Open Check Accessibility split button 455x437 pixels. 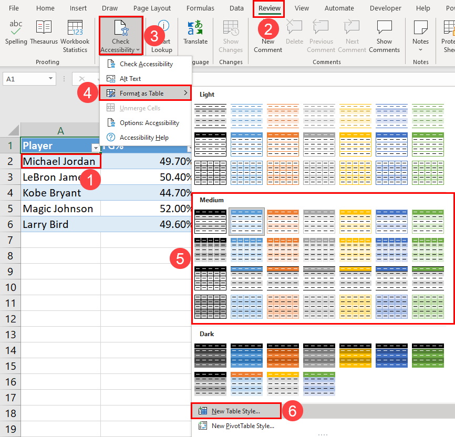(x=120, y=36)
